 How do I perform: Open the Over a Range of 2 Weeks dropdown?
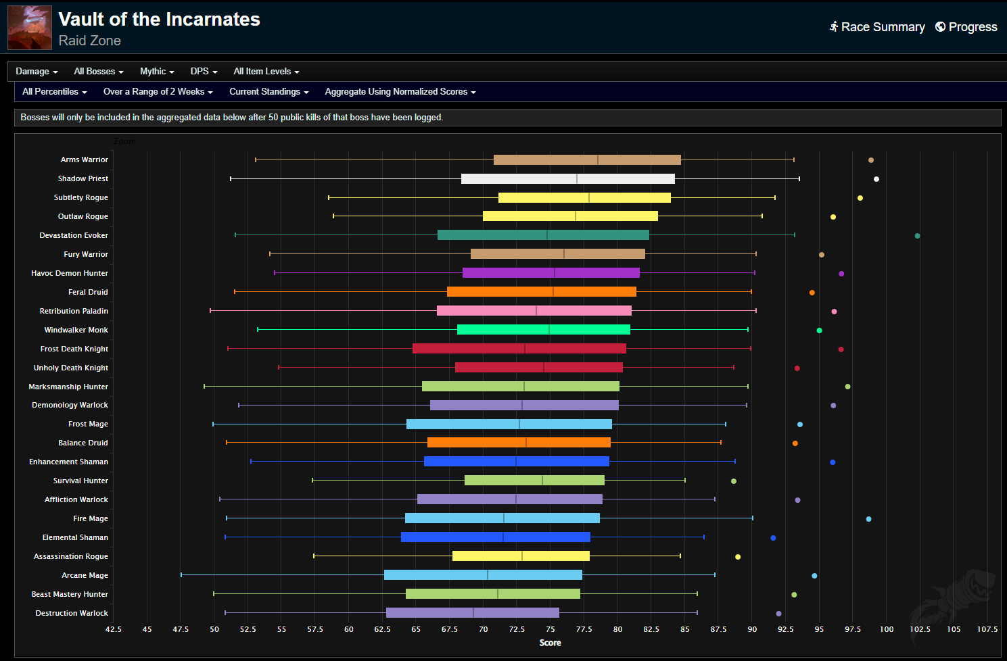tap(158, 91)
